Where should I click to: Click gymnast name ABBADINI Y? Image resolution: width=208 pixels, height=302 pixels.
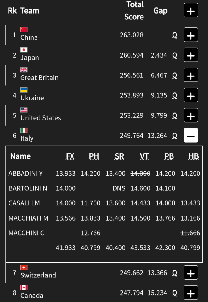pyautogui.click(x=26, y=173)
